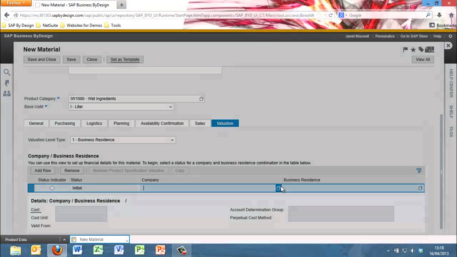Reload the page with the refresh icon
457x257 pixels.
pyautogui.click(x=331, y=15)
